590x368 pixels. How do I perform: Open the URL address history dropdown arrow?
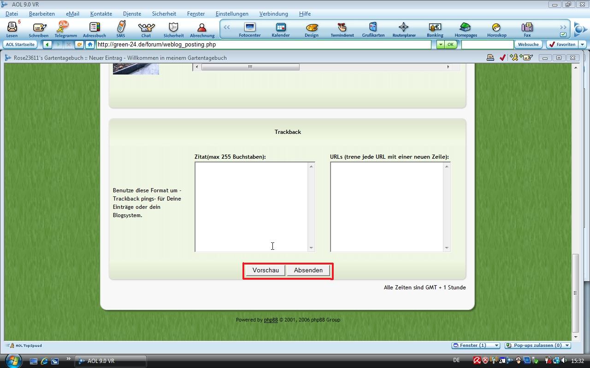coord(440,45)
